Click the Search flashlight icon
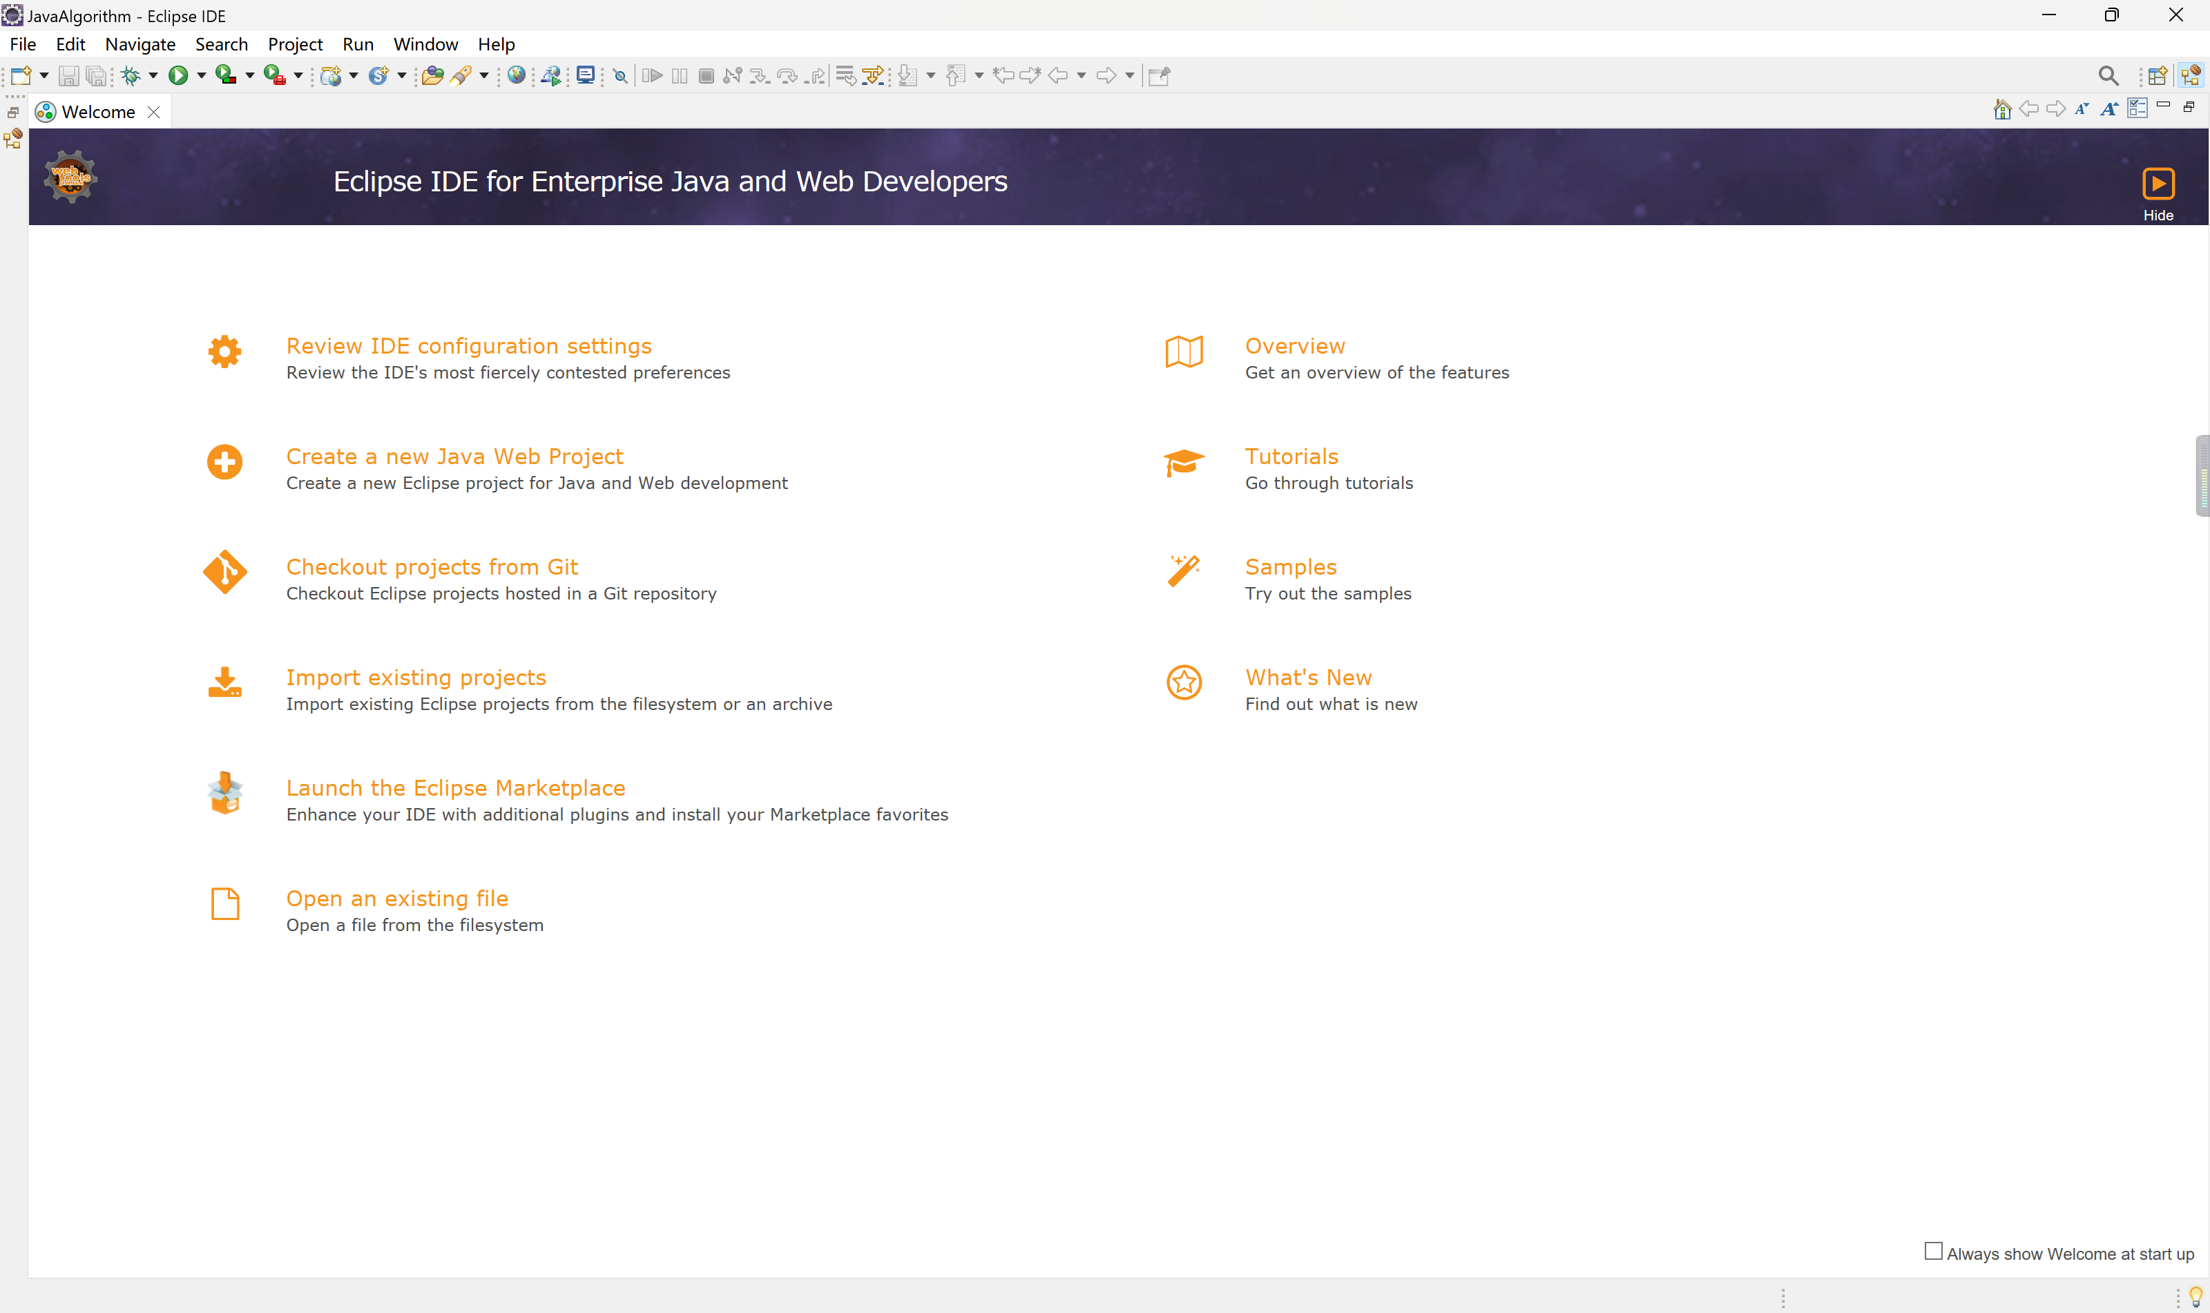 click(x=460, y=76)
